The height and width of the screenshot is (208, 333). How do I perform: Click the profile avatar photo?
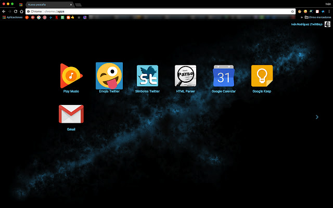point(327,24)
